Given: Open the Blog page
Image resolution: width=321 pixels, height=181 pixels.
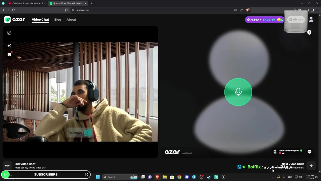Looking at the screenshot, I should (58, 20).
